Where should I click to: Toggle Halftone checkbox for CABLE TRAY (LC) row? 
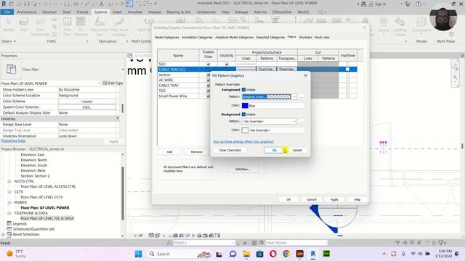[x=347, y=70]
